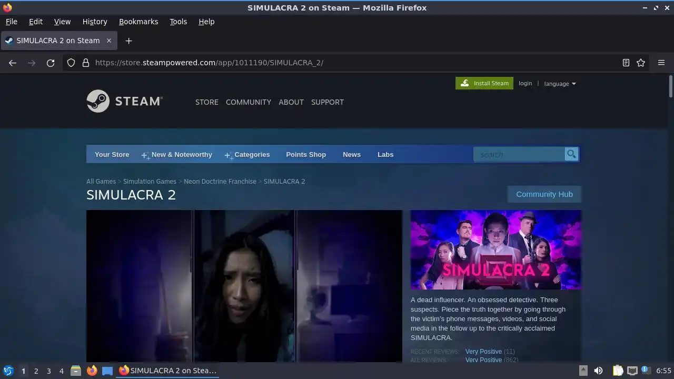This screenshot has height=379, width=674.
Task: Click the SIMULACRA 2 breadcrumb link
Action: 284,181
